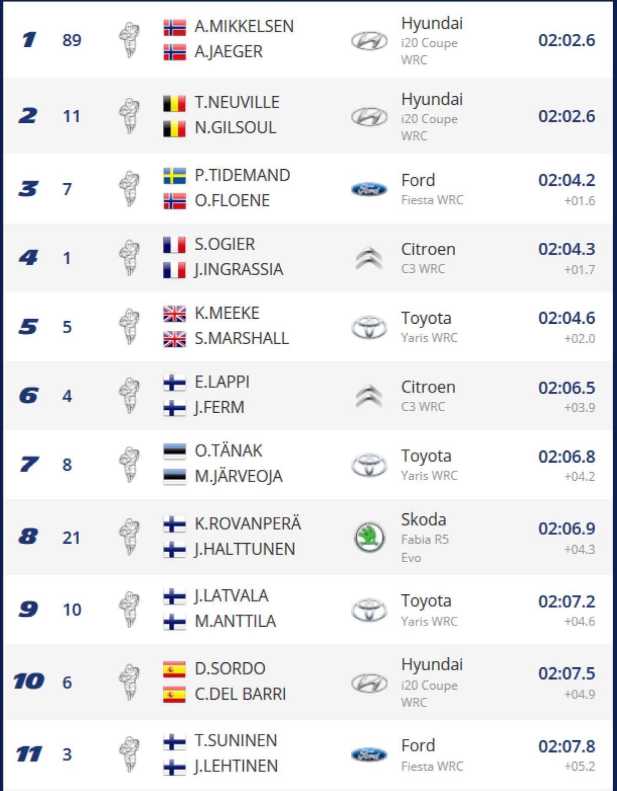
Task: Click co-driver name J.LEHTINEN
Action: pyautogui.click(x=236, y=766)
